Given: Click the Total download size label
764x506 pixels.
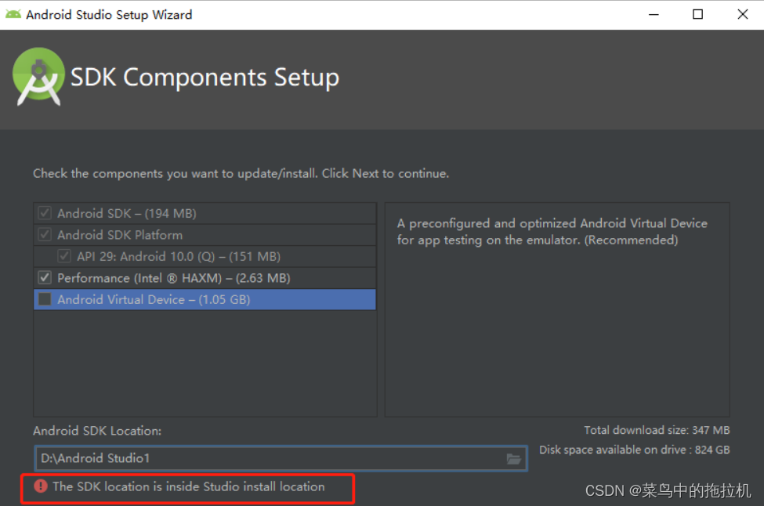Looking at the screenshot, I should pos(657,430).
